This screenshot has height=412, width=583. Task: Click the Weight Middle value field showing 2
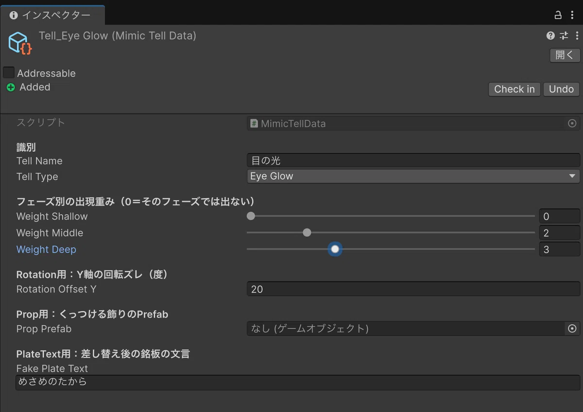click(560, 233)
